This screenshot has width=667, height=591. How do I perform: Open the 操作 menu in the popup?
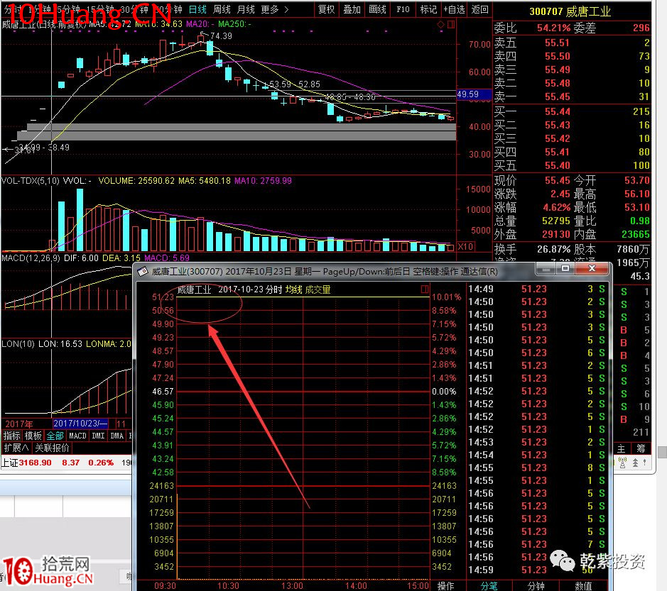[x=446, y=585]
